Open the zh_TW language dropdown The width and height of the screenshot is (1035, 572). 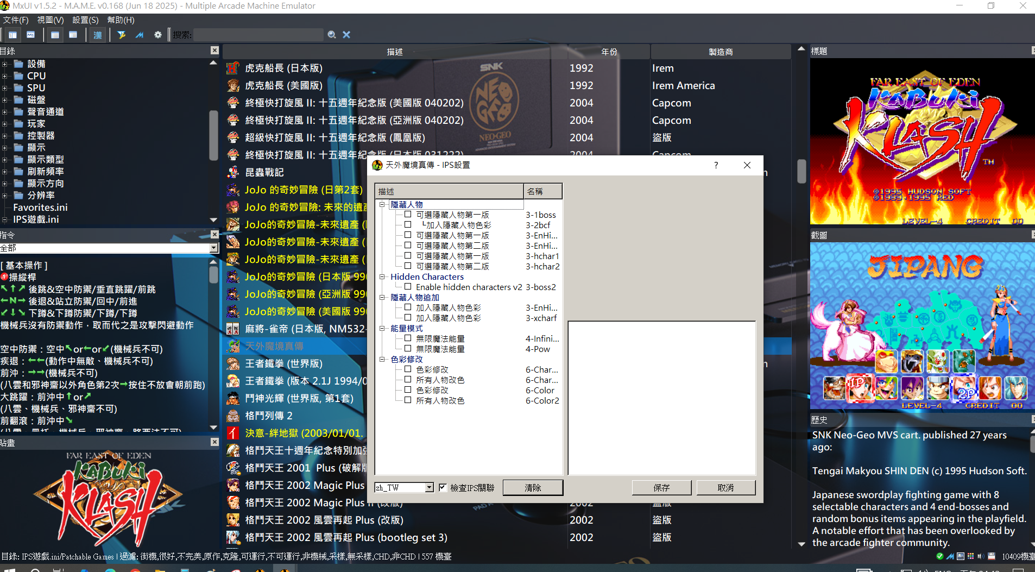[429, 487]
